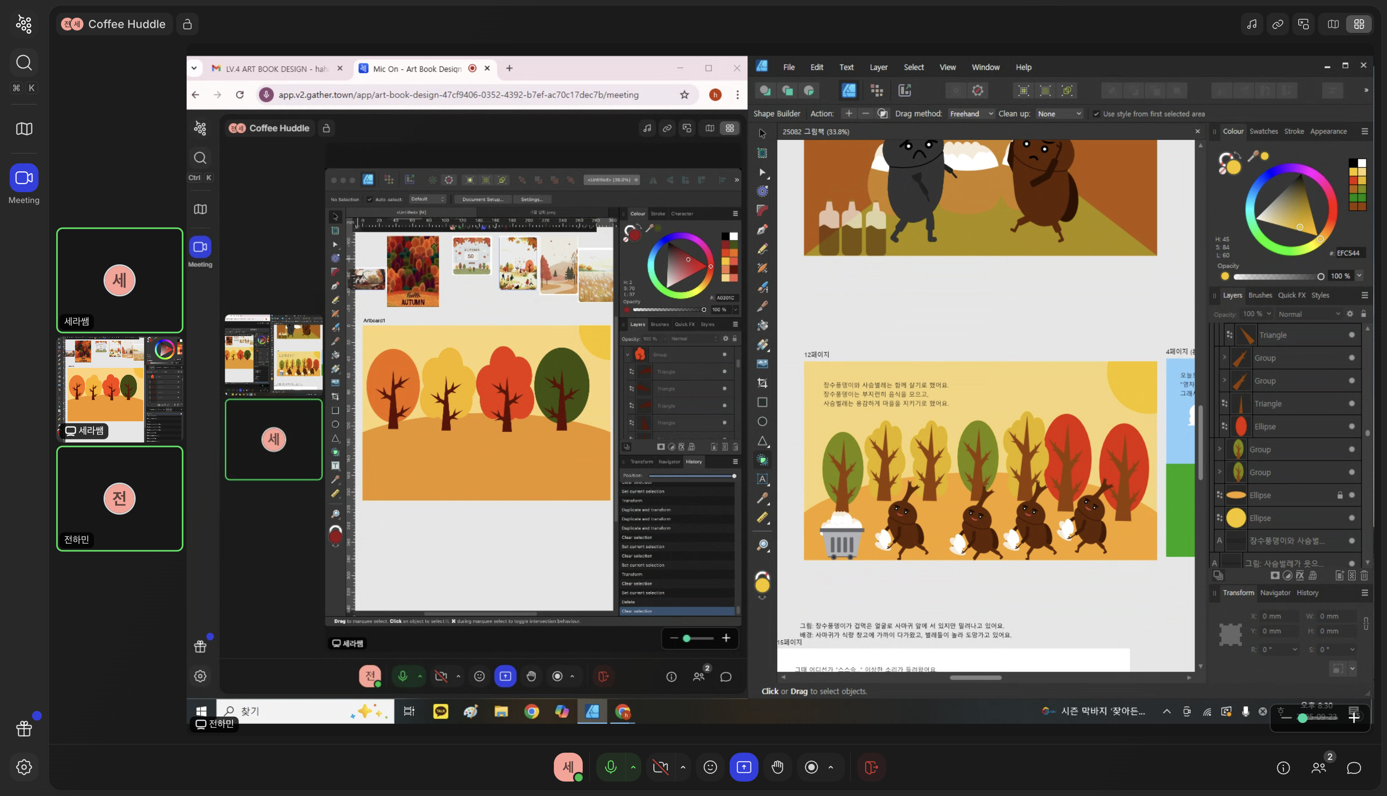1387x796 pixels.
Task: Open Pixel Persona in 25082 그림책 Affinity toolbar
Action: tap(877, 90)
